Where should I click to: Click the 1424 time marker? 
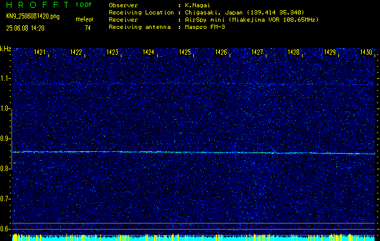coord(149,52)
